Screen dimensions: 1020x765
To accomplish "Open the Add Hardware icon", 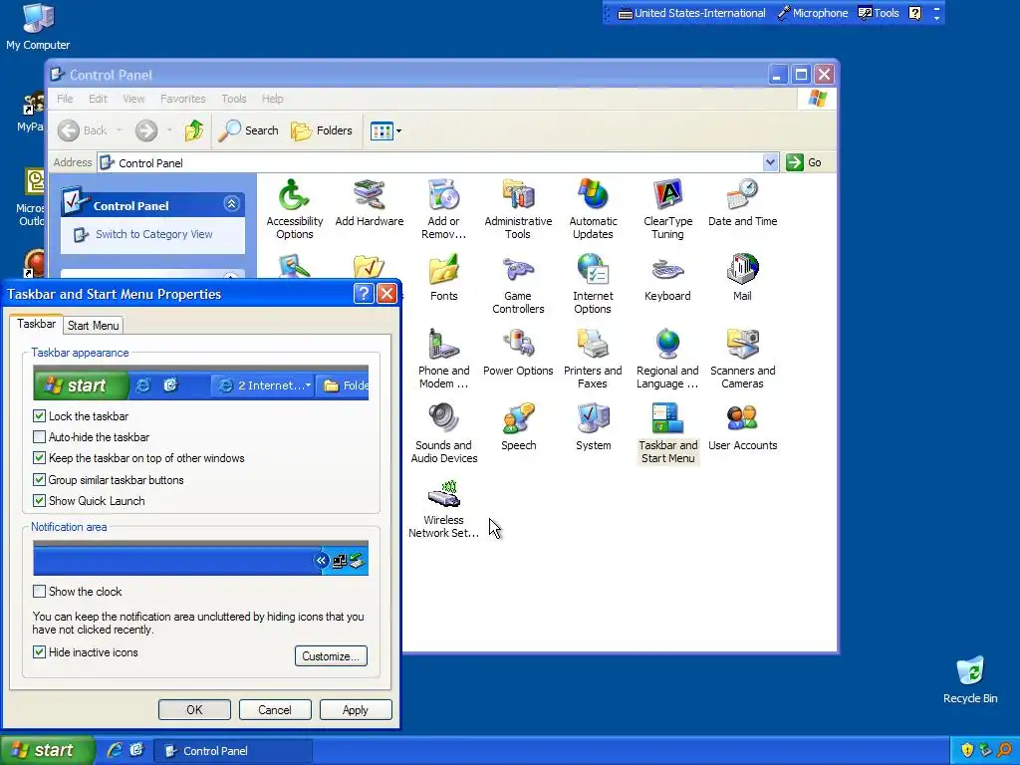I will [x=369, y=203].
